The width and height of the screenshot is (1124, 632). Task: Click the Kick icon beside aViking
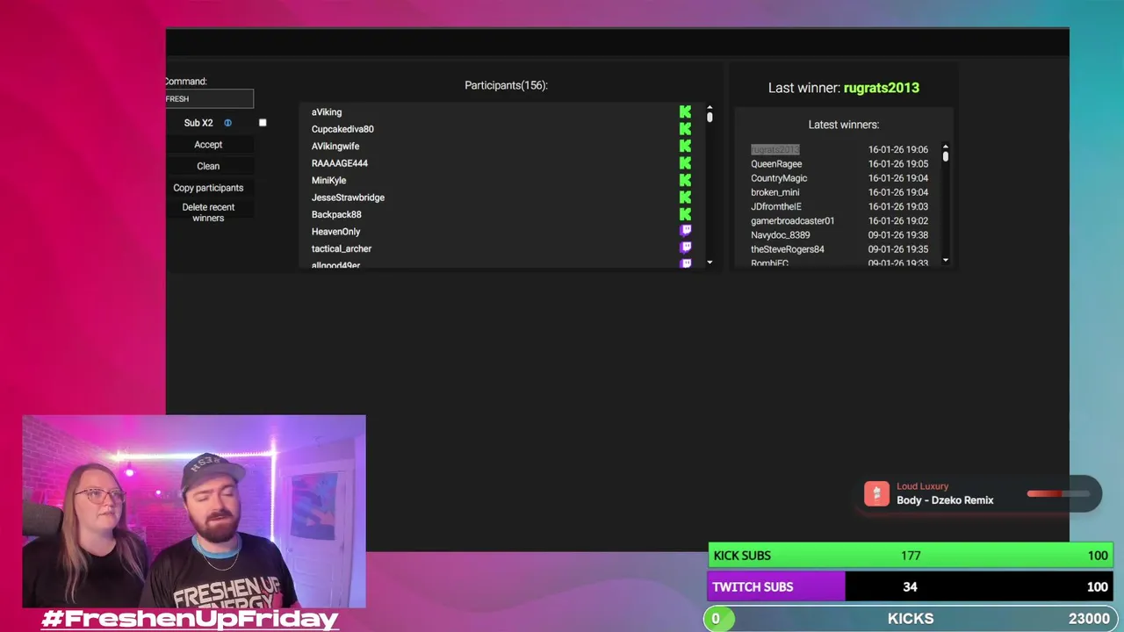685,111
